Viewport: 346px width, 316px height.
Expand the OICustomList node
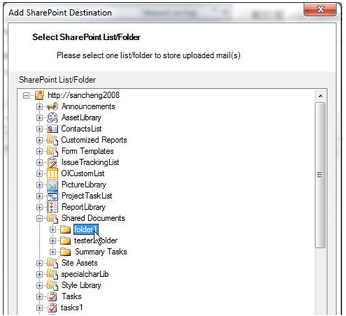39,174
